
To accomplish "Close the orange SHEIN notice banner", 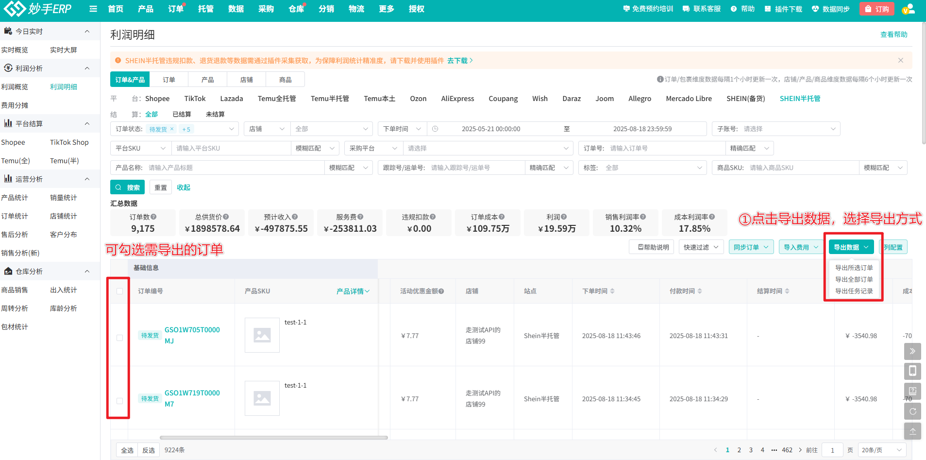I will click(x=901, y=60).
